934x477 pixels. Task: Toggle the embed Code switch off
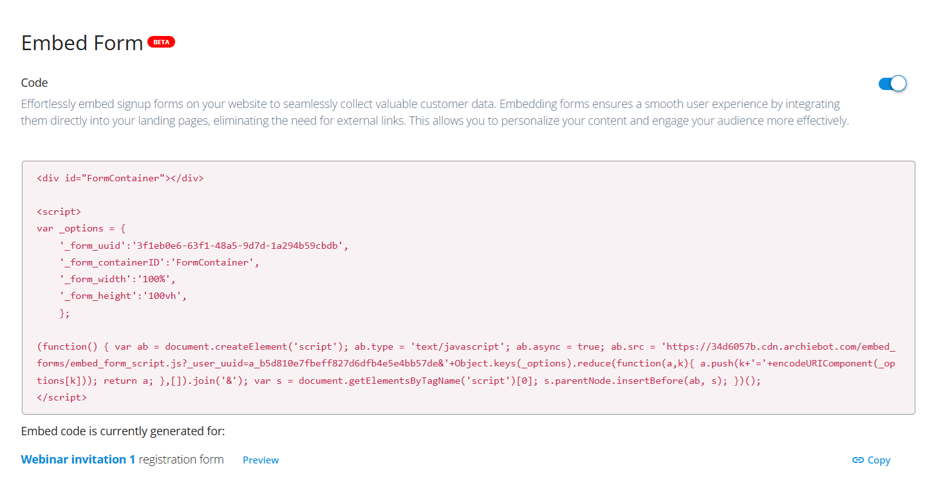tap(892, 84)
